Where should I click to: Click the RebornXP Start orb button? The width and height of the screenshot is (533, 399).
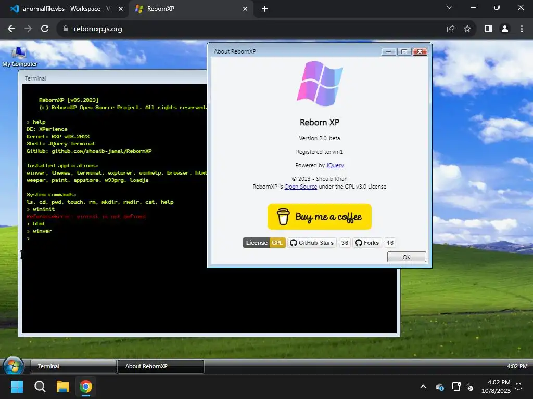click(x=13, y=366)
